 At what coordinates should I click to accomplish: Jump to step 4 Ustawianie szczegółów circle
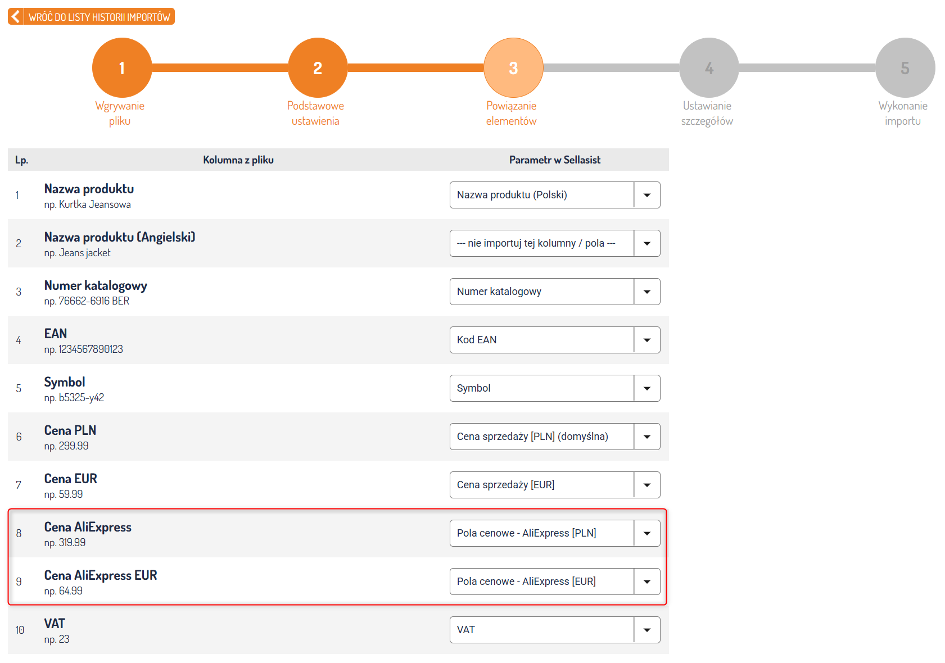pos(709,68)
